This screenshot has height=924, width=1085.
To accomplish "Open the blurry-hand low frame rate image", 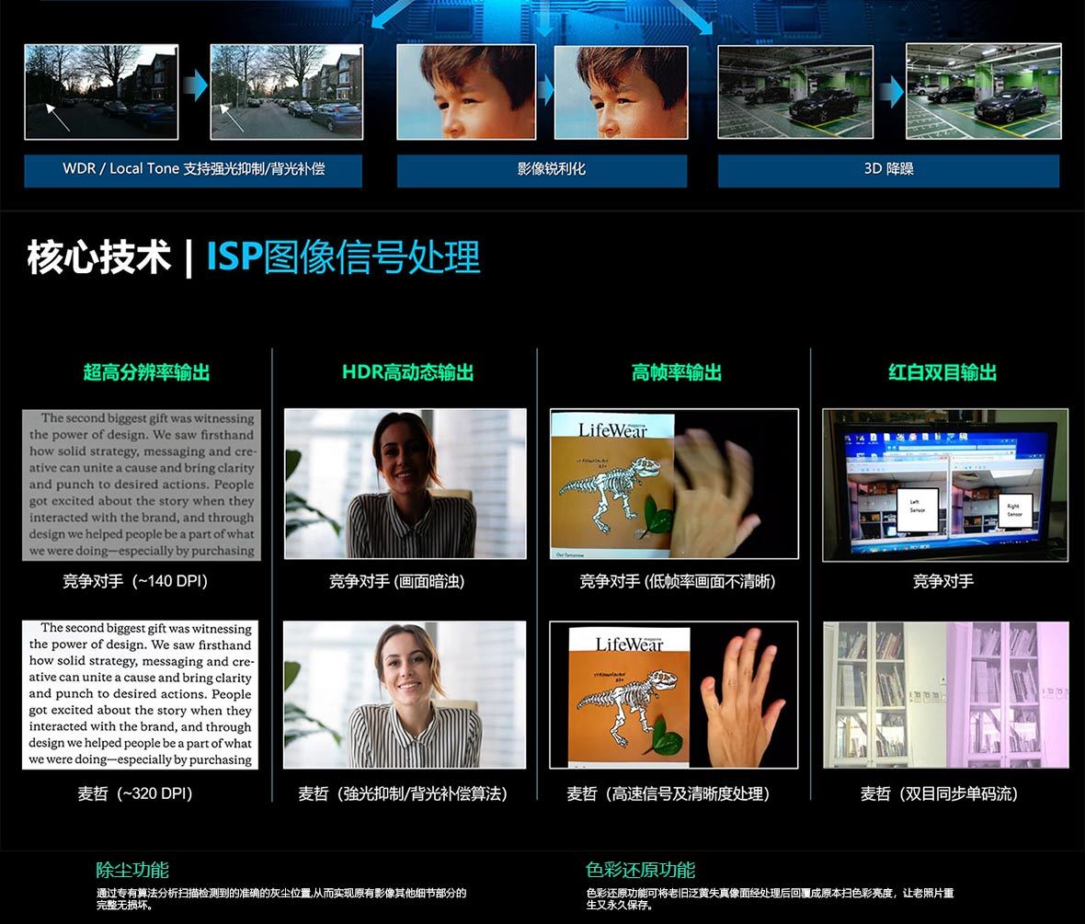I will point(674,484).
